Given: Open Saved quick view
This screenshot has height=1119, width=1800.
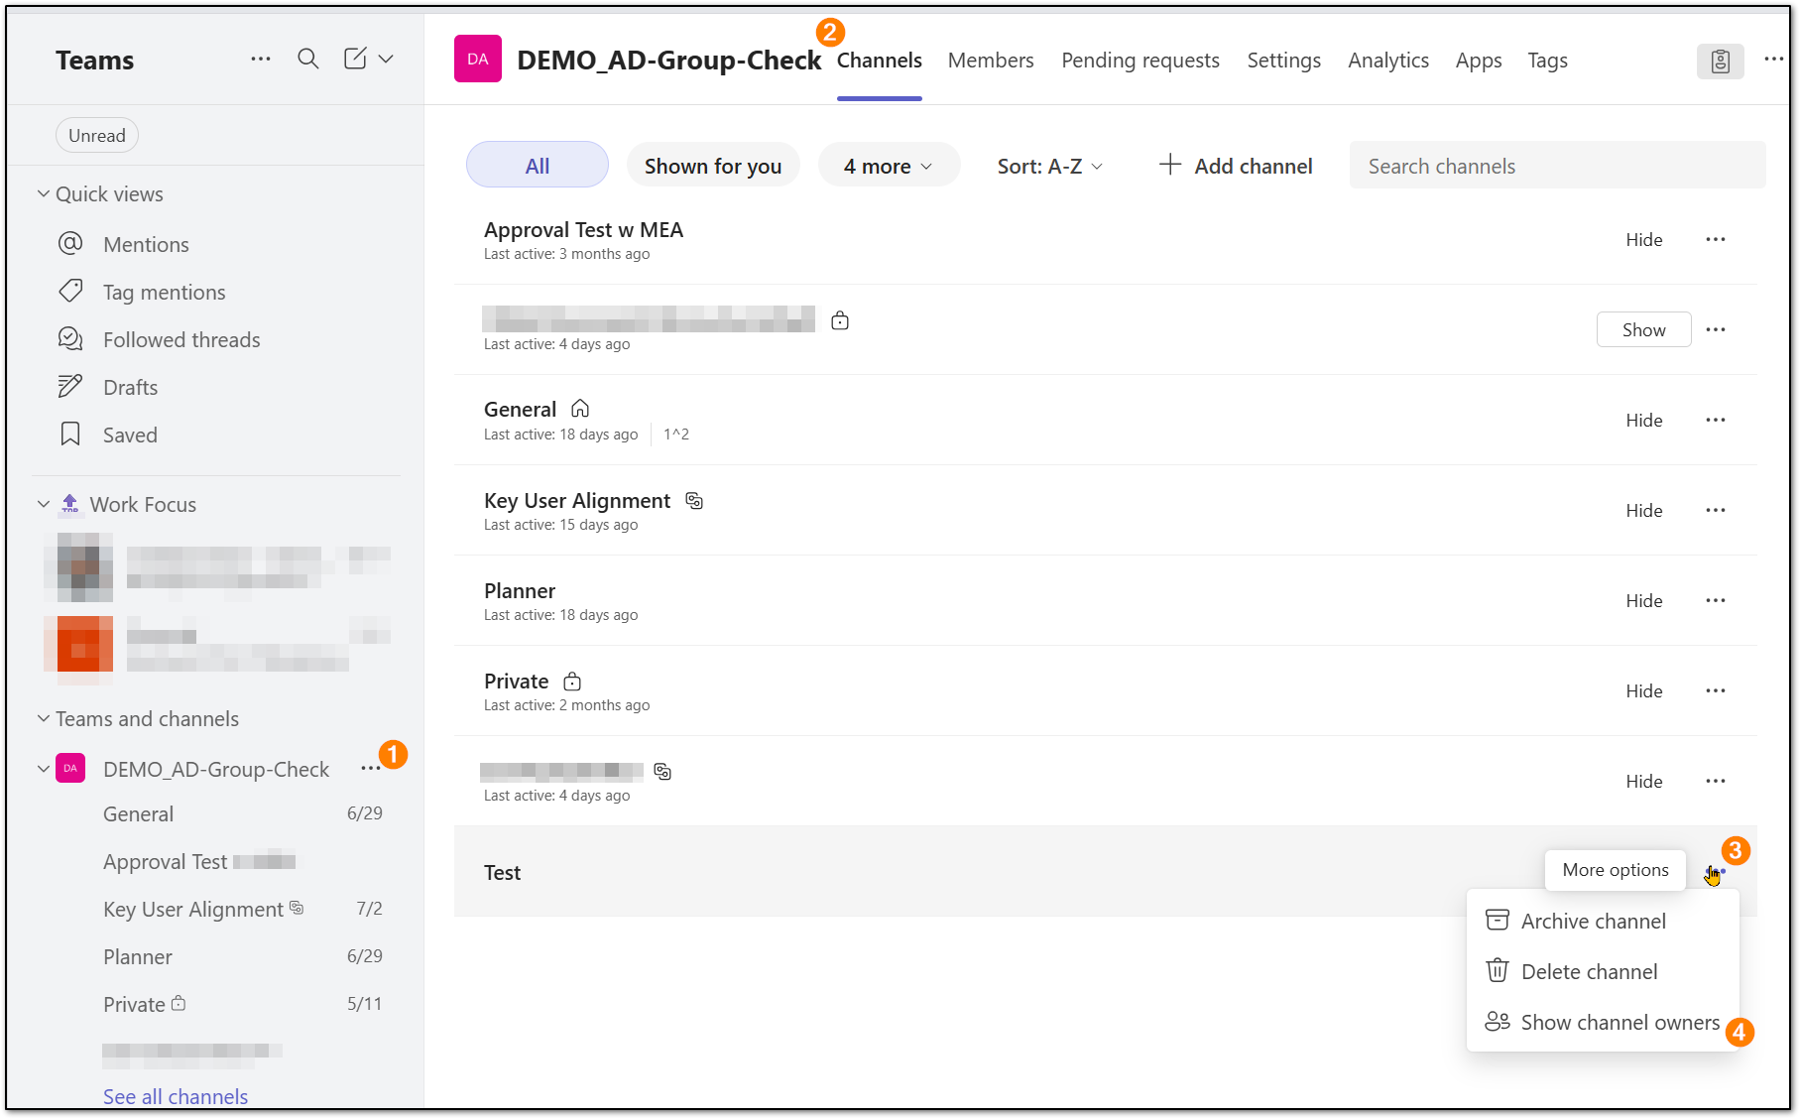Looking at the screenshot, I should (x=130, y=435).
